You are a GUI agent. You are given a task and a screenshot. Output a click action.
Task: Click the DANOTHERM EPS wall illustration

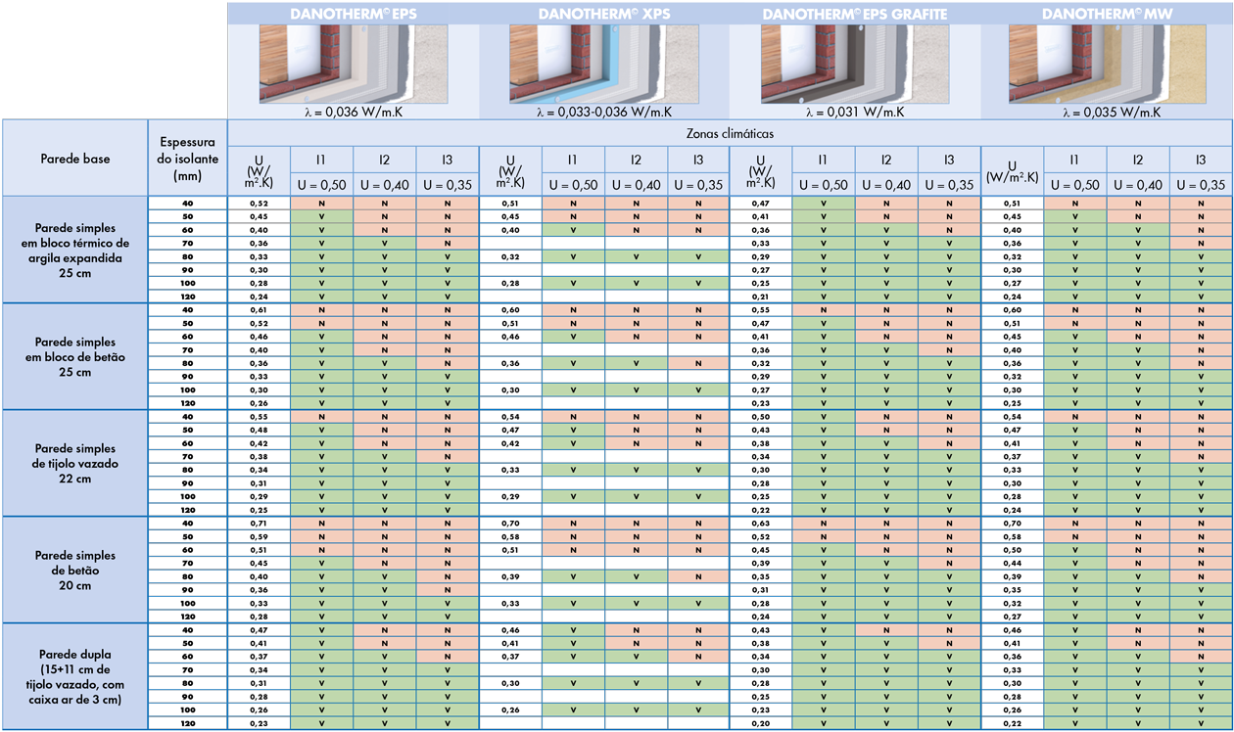[353, 64]
